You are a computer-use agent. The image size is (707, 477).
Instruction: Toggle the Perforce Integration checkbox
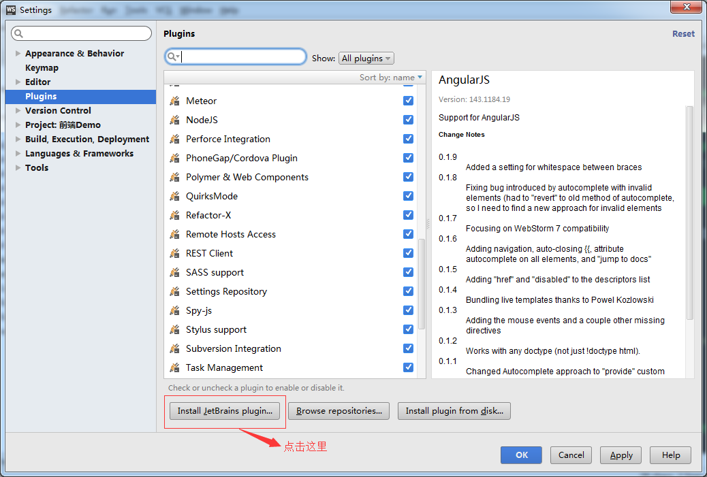click(408, 138)
